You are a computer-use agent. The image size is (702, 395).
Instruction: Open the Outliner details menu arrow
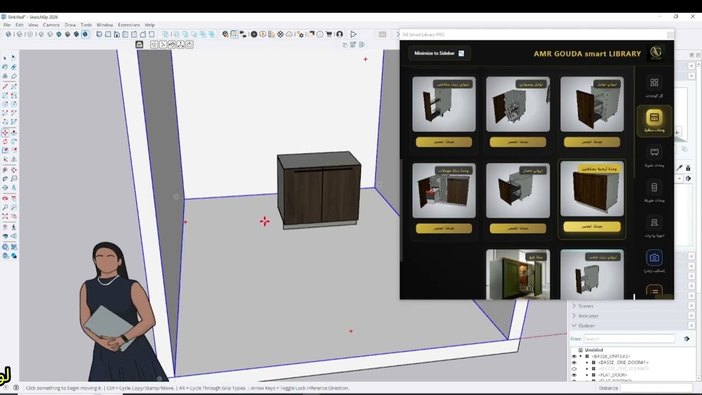[x=687, y=339]
